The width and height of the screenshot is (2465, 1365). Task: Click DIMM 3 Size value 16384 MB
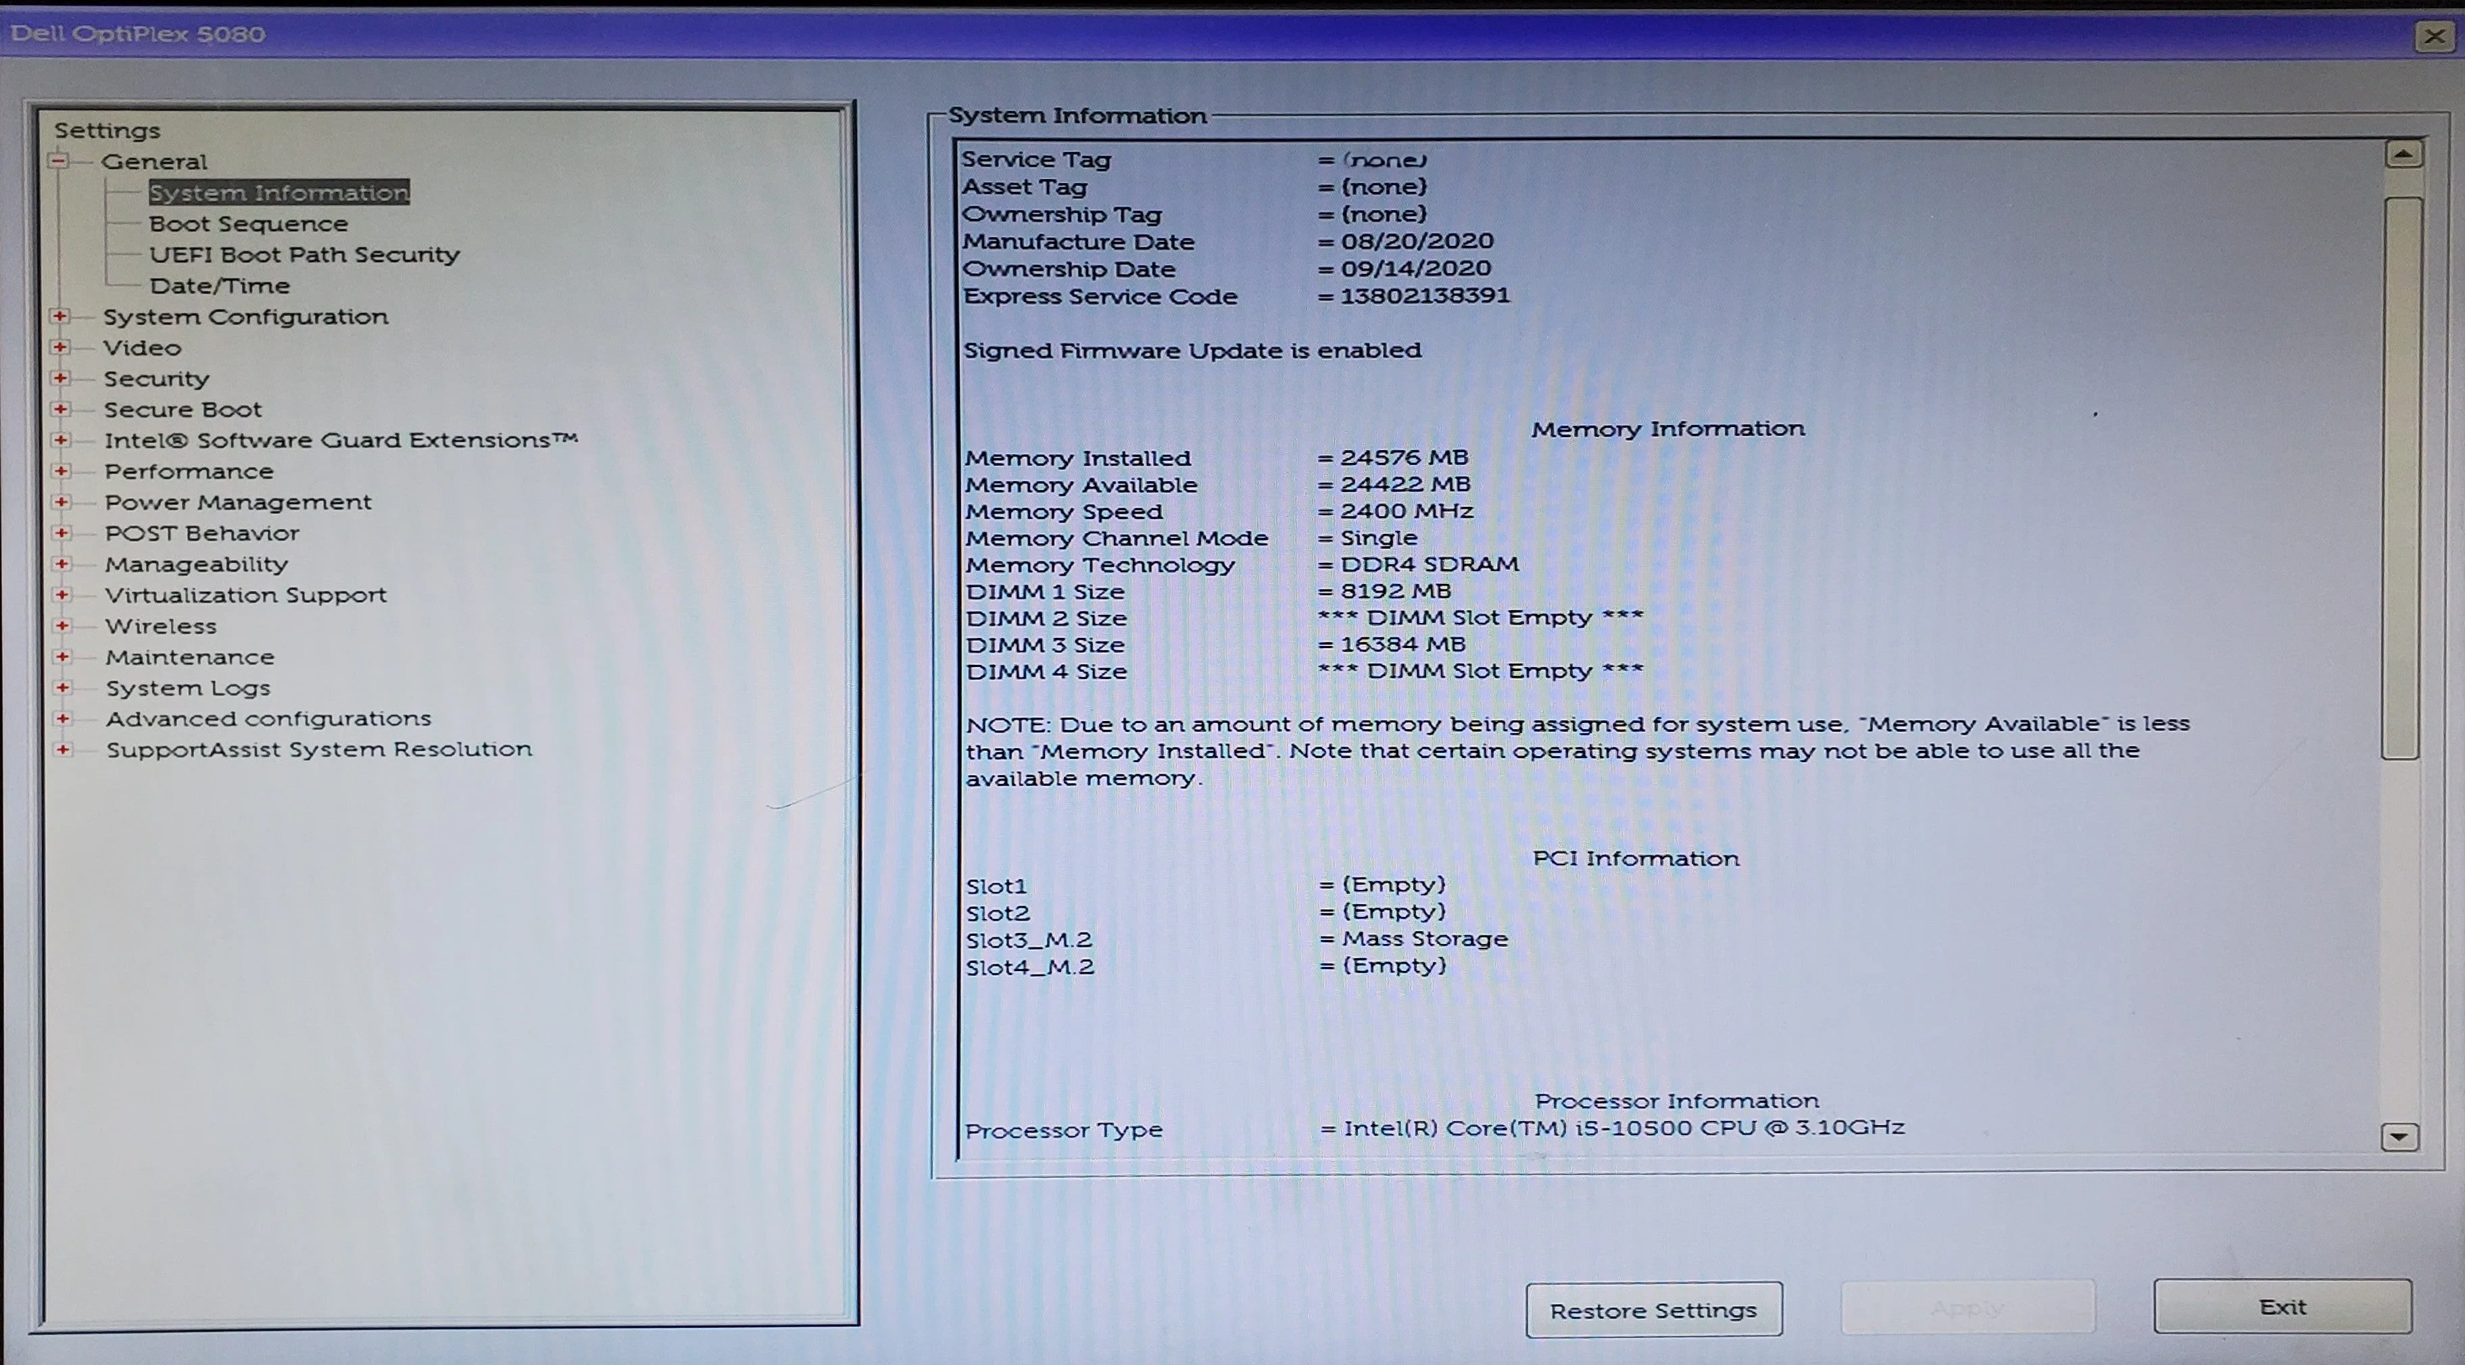[1403, 645]
